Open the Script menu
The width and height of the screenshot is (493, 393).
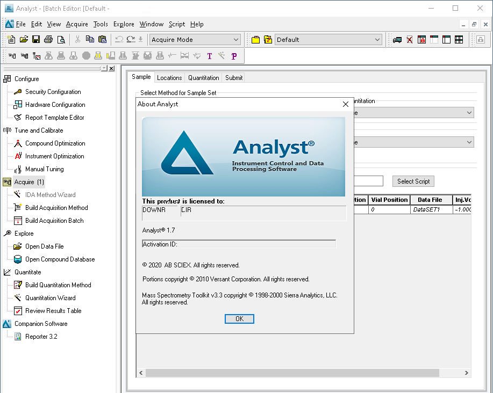click(177, 24)
